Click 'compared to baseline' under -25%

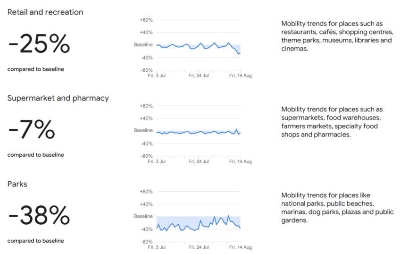(36, 69)
